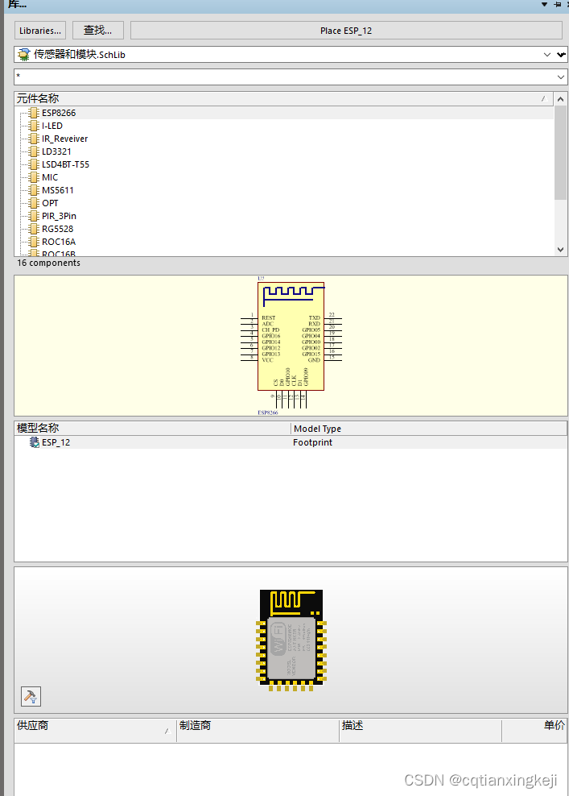
Task: Click the 查找... search button
Action: [x=98, y=31]
